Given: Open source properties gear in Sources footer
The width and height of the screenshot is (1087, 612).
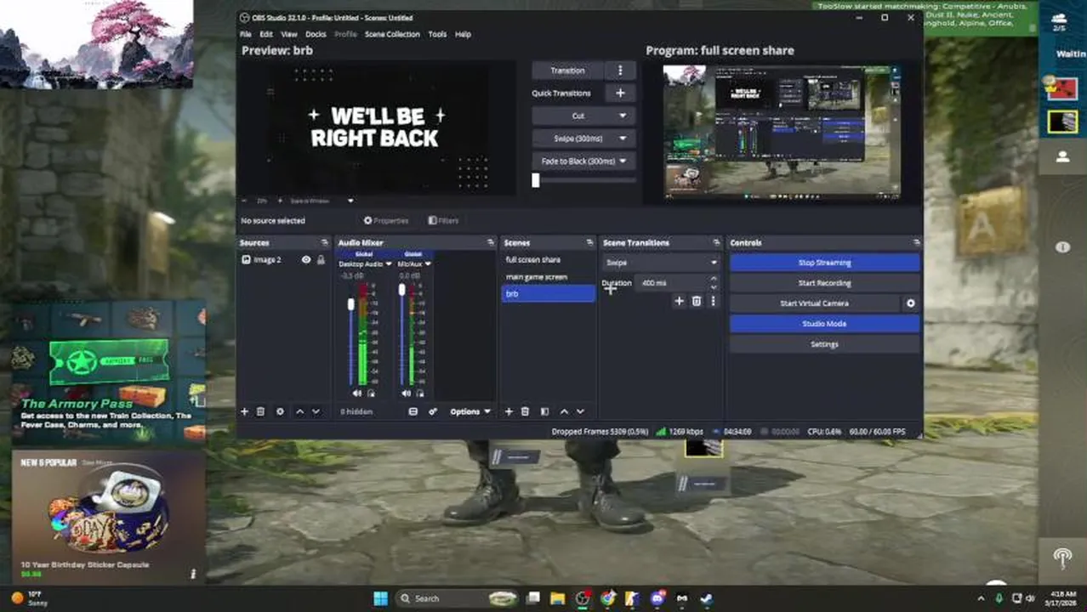Looking at the screenshot, I should tap(280, 411).
